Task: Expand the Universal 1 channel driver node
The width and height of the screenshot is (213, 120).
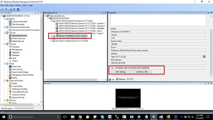Action: [51, 41]
